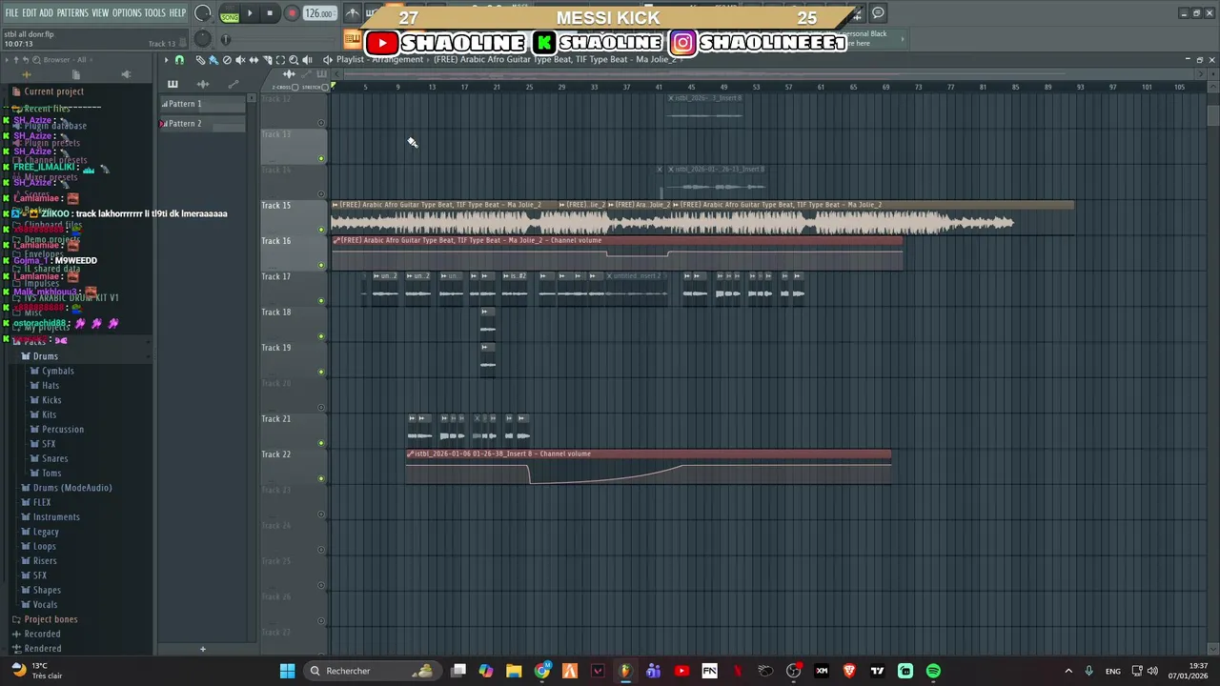Select the playlist Mute tool
The image size is (1220, 686).
[240, 60]
